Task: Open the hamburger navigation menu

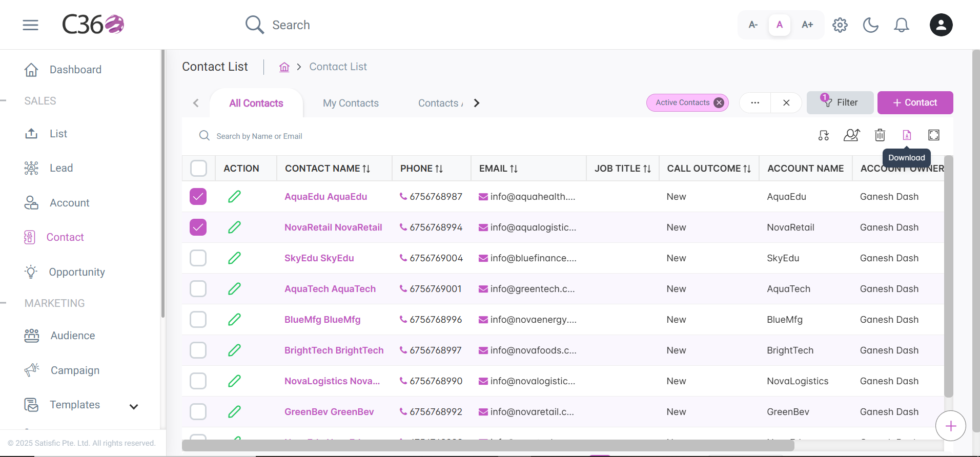Action: pos(31,25)
